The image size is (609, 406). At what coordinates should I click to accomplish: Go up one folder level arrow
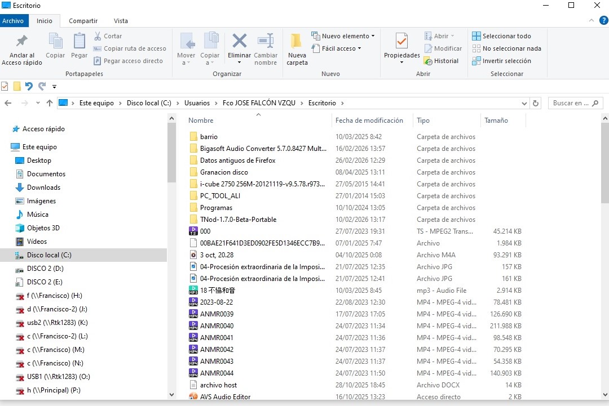pyautogui.click(x=49, y=103)
